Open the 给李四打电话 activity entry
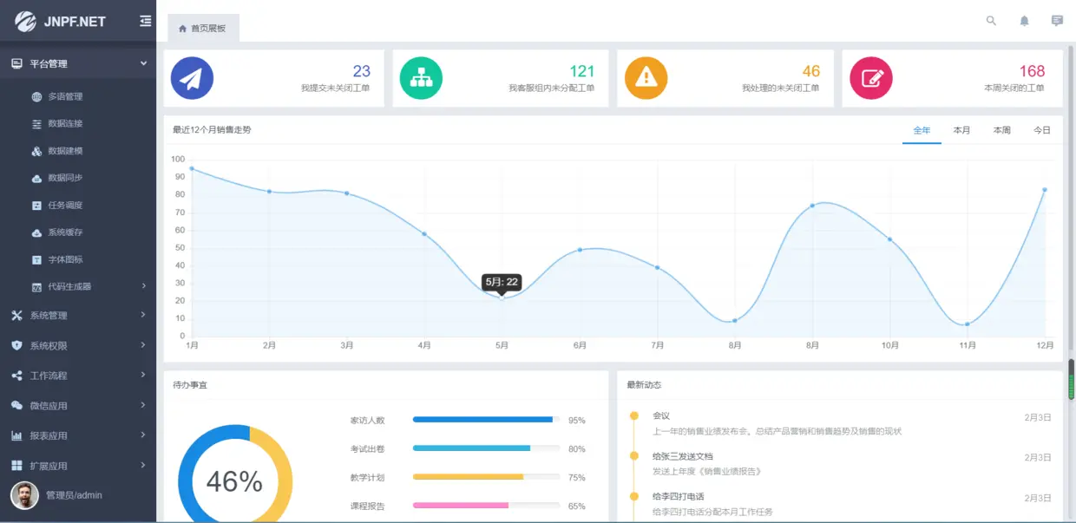The height and width of the screenshot is (523, 1076). [851, 504]
